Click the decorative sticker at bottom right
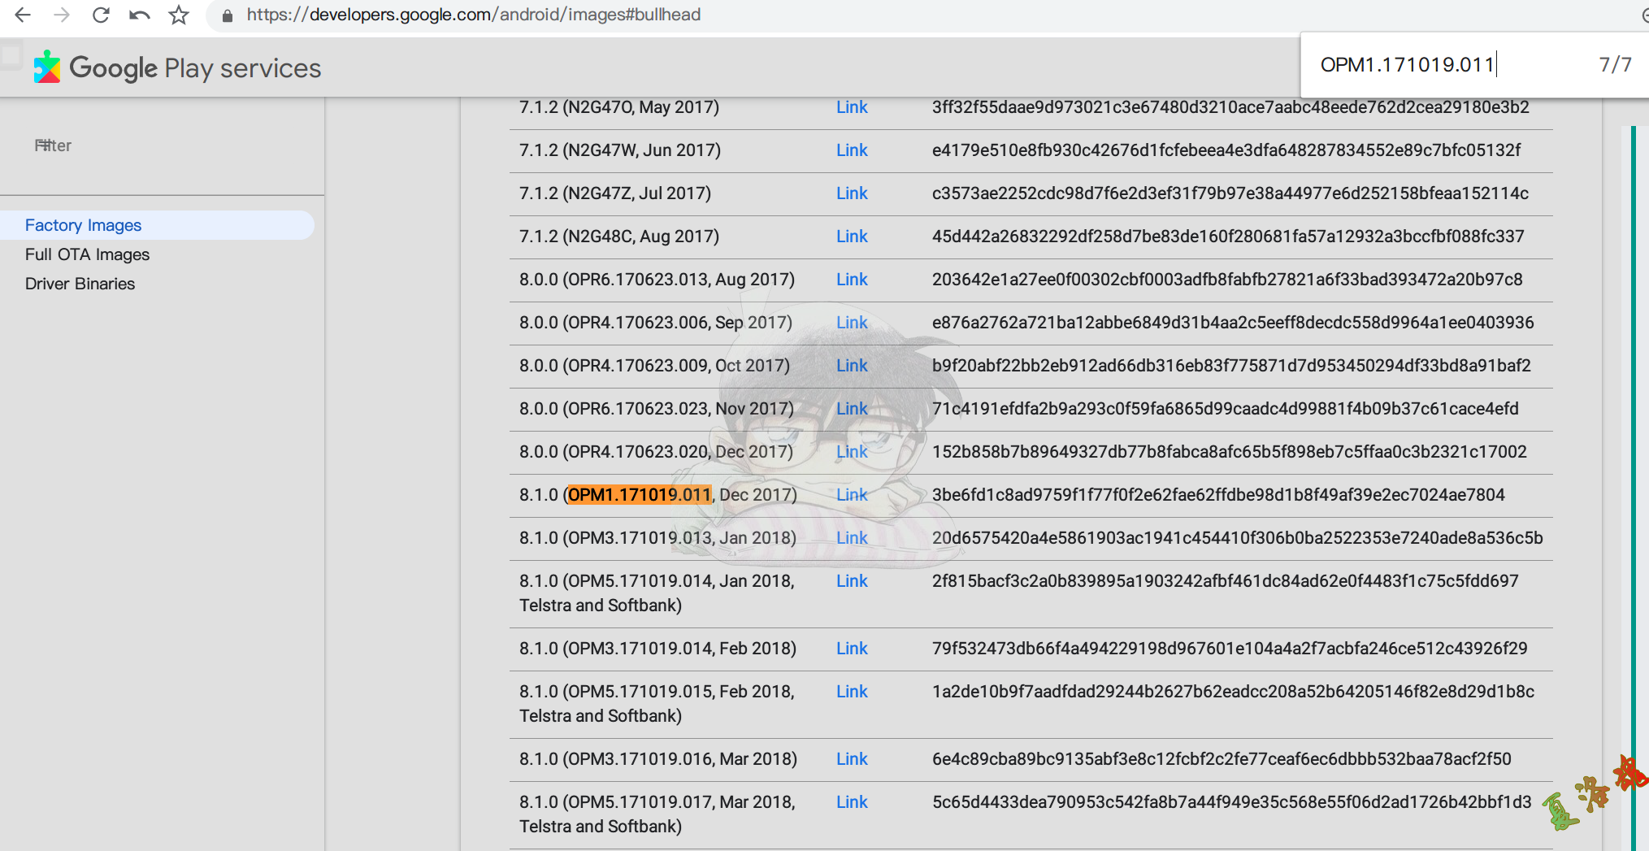 tap(1593, 794)
